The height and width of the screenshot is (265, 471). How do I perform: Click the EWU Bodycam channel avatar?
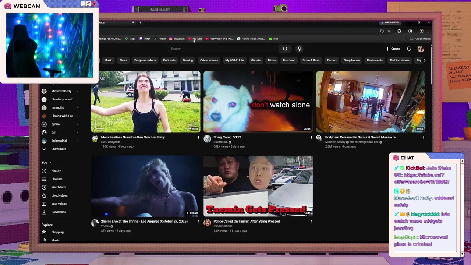(95, 139)
